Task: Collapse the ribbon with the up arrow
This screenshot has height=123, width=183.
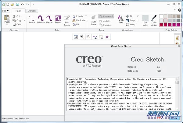Action: click(175, 10)
